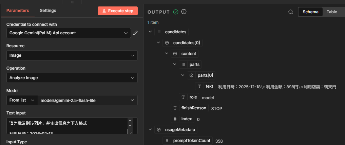Open the Settings tab
The height and width of the screenshot is (145, 345).
coord(48,11)
